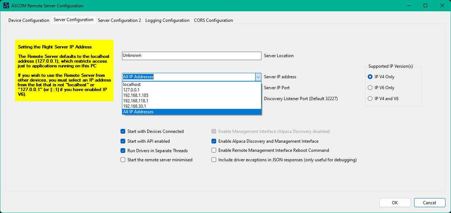Toggle Enable Alpaca Discovery and Management Interface
The height and width of the screenshot is (213, 451).
[x=214, y=141]
